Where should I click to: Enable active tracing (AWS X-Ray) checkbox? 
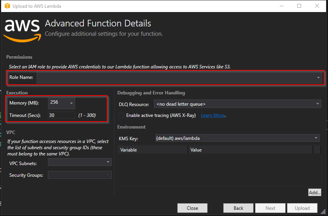click(x=121, y=115)
